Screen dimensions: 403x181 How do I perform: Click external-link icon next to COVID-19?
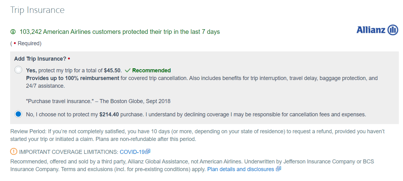tap(148, 151)
